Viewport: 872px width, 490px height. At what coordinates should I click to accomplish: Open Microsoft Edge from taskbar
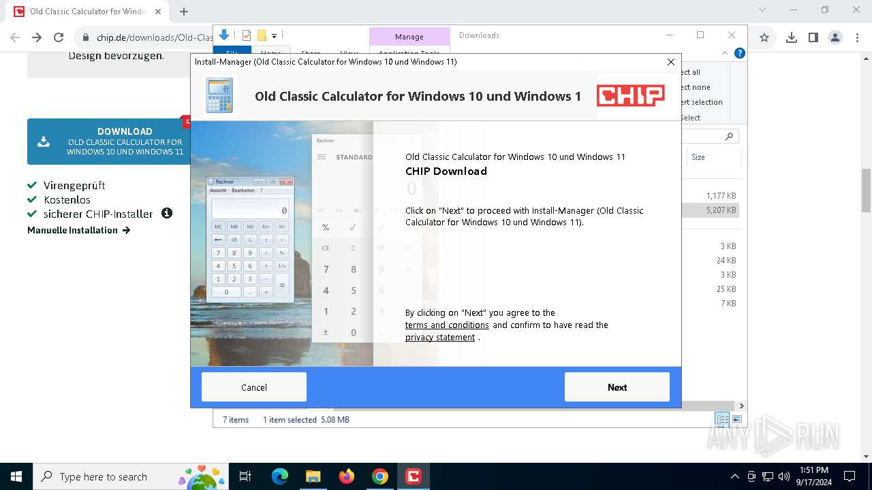(x=280, y=476)
